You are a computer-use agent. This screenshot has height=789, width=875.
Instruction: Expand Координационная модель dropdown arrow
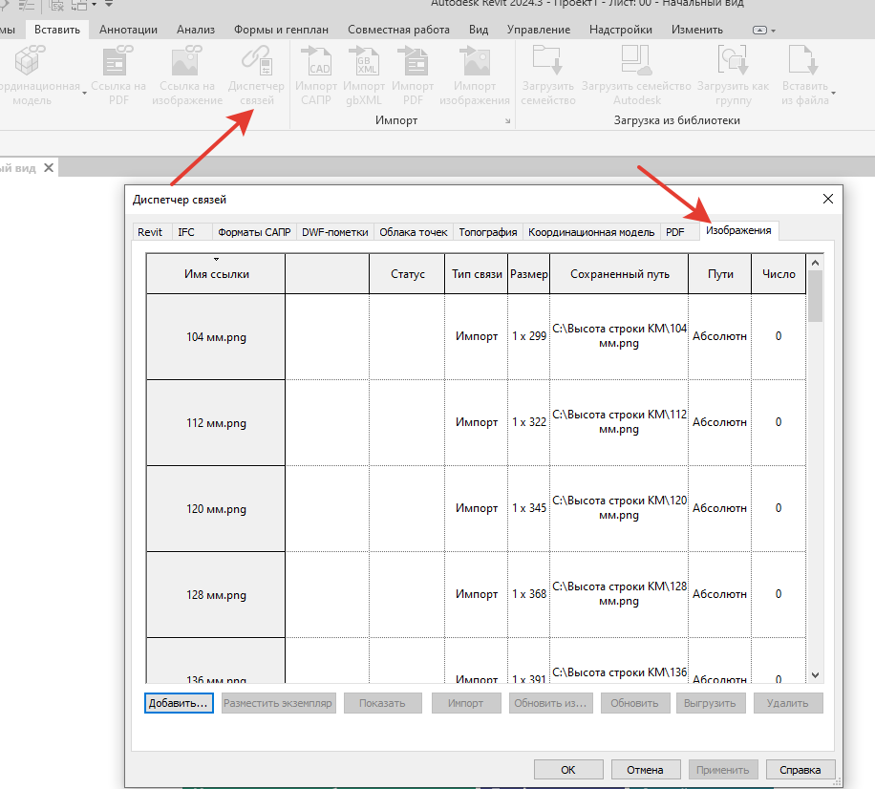(84, 94)
